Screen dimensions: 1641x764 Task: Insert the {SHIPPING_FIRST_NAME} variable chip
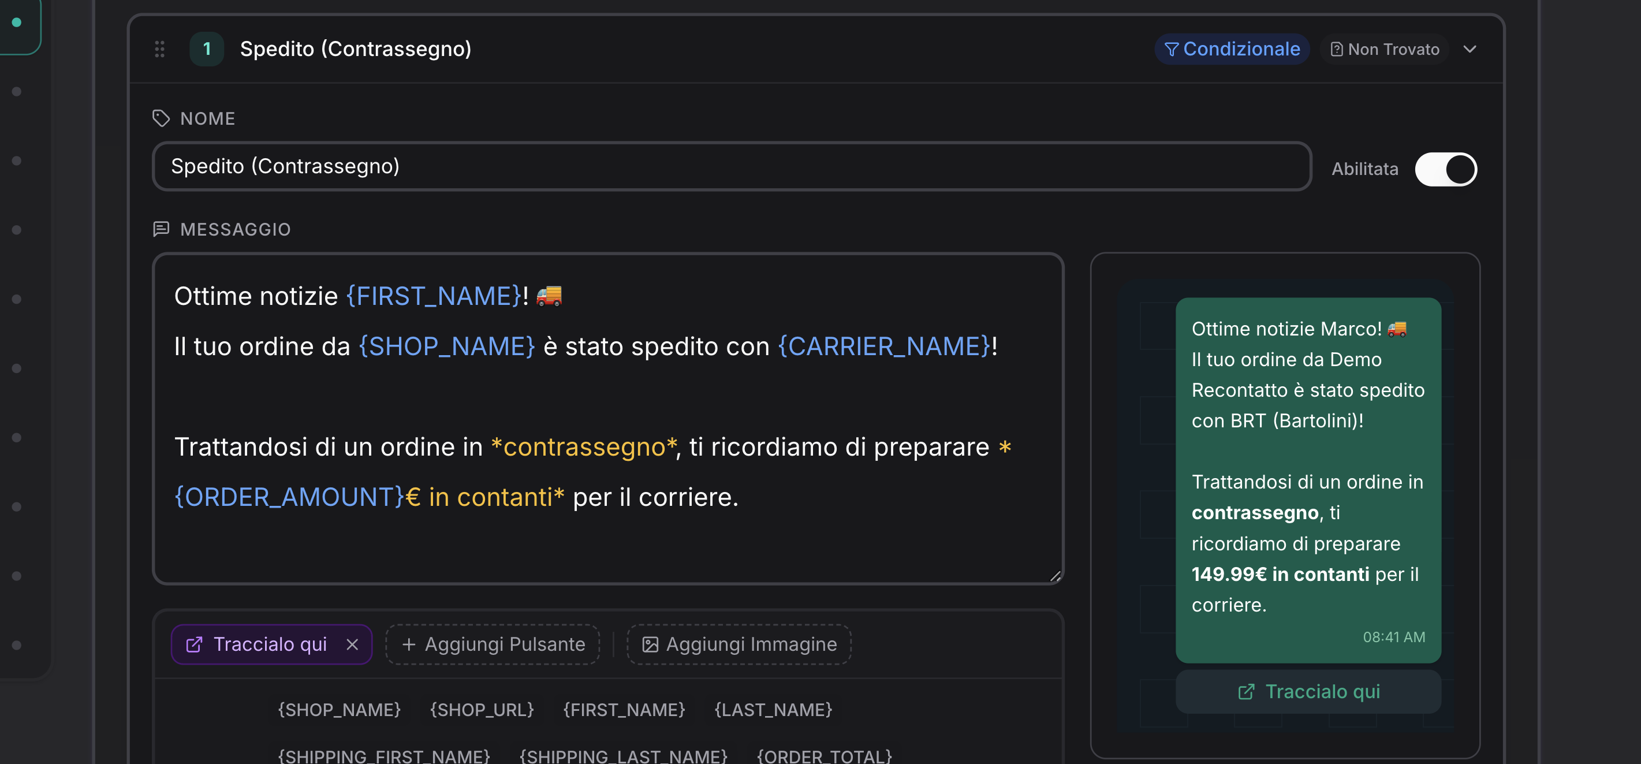click(383, 756)
